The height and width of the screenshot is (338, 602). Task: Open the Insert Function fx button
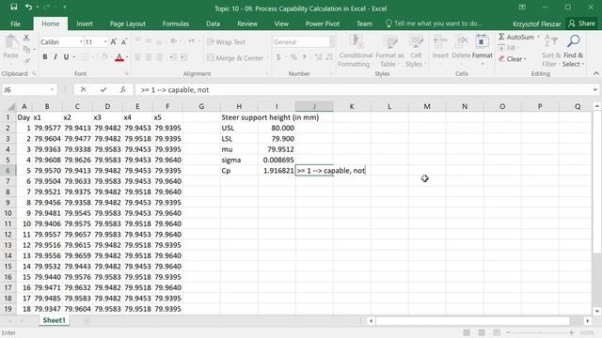point(123,90)
